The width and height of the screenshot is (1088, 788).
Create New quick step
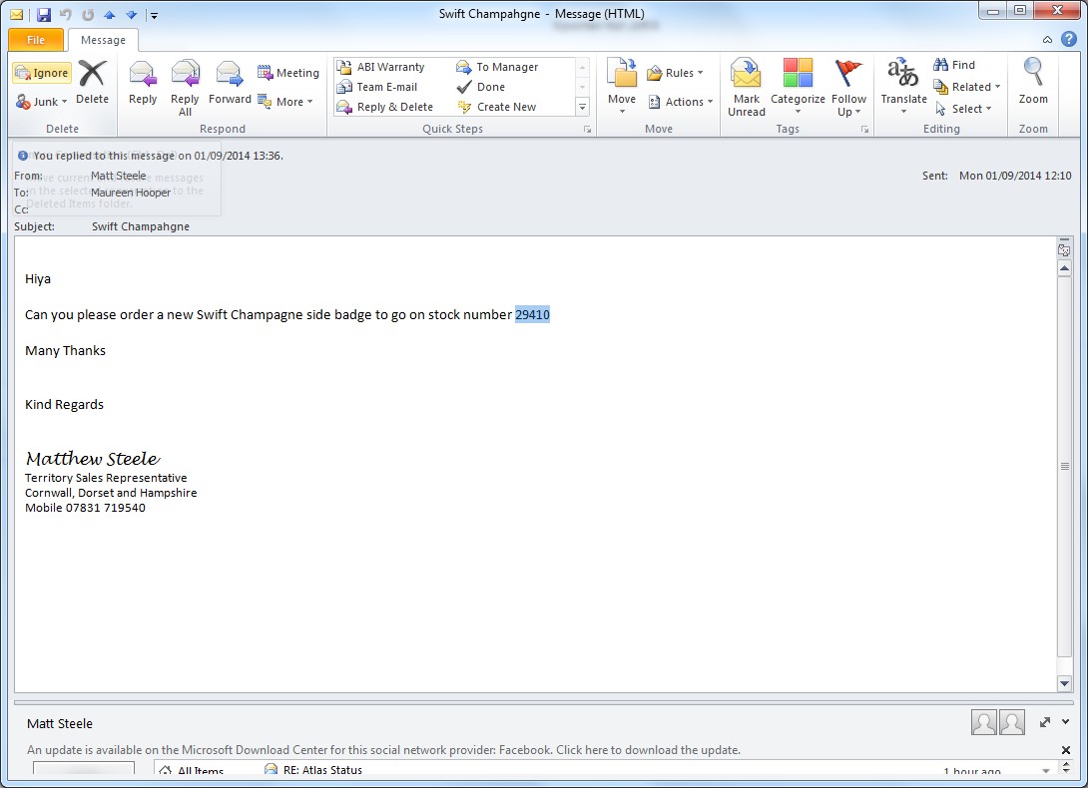click(x=496, y=107)
